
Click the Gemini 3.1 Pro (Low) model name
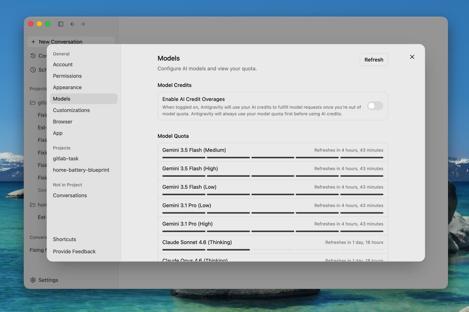pos(187,205)
